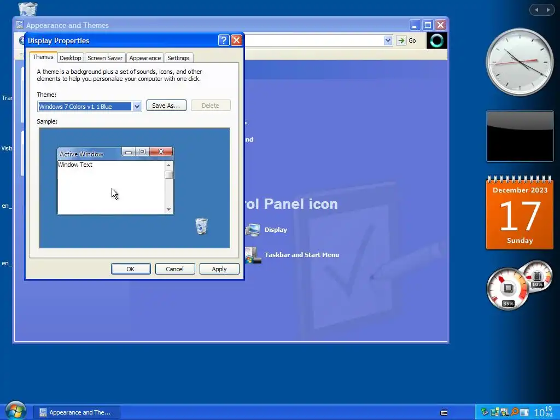Maximize the Appearance and Themes window
This screenshot has height=420, width=560.
428,25
